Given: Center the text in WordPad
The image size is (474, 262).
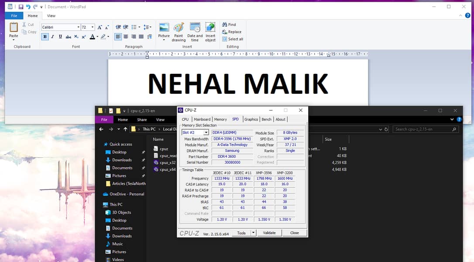Looking at the screenshot, I should tap(126, 37).
